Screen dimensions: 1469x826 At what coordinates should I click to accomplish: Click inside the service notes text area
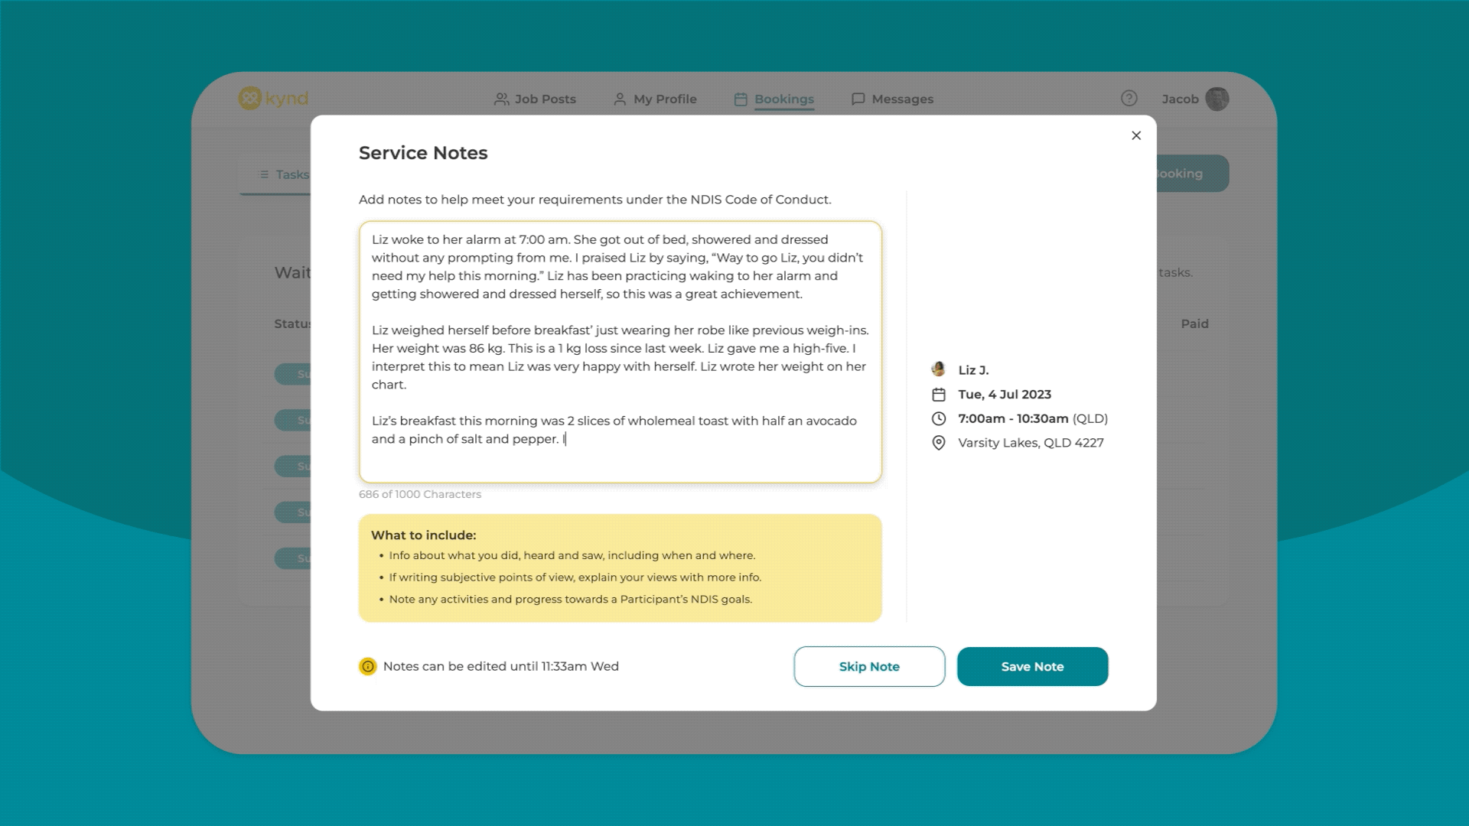[620, 352]
